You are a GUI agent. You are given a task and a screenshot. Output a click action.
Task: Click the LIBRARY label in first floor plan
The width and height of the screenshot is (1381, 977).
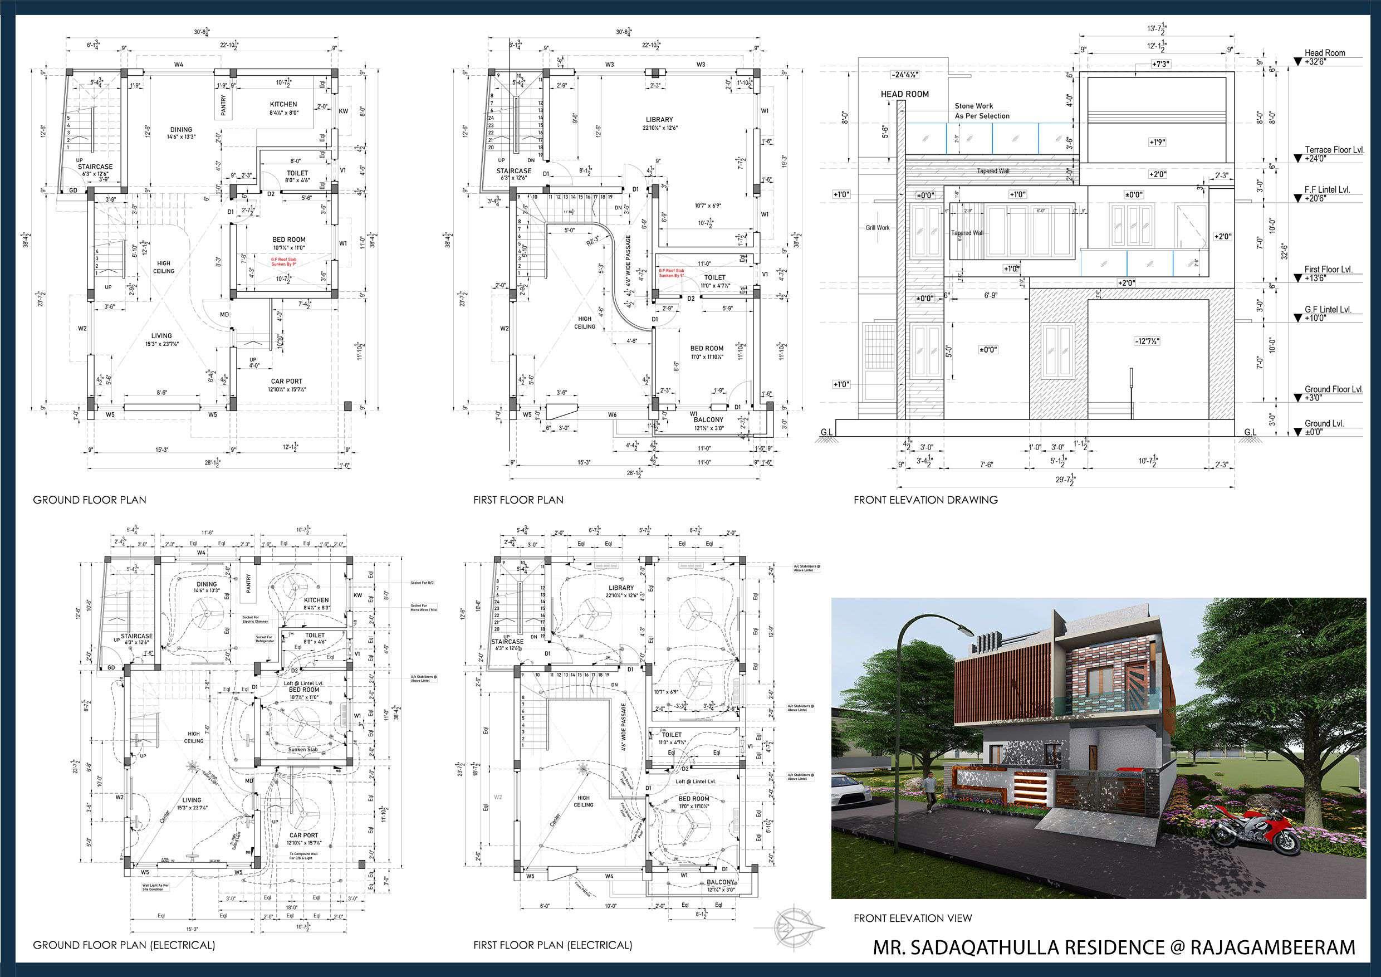tap(661, 120)
